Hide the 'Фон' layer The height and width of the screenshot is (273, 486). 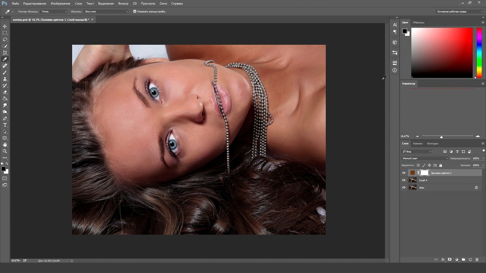click(404, 187)
